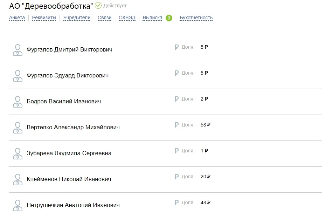Open the Выписка link

tap(152, 18)
